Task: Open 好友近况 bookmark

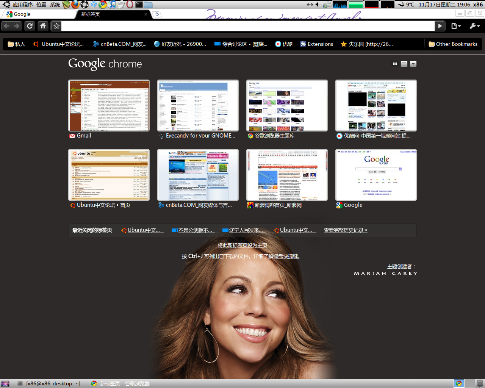Action: click(x=180, y=44)
